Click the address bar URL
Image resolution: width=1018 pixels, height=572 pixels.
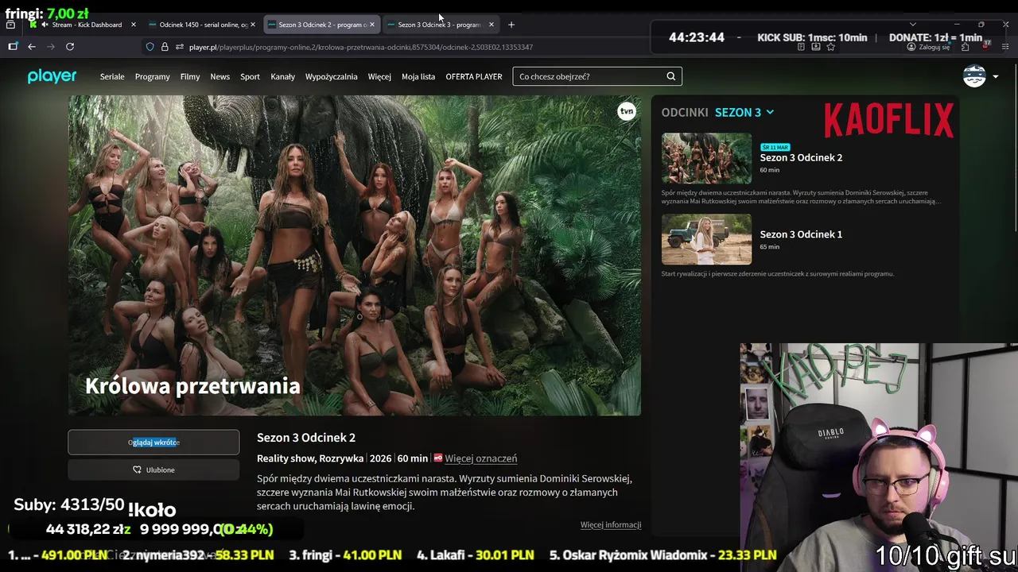(360, 47)
